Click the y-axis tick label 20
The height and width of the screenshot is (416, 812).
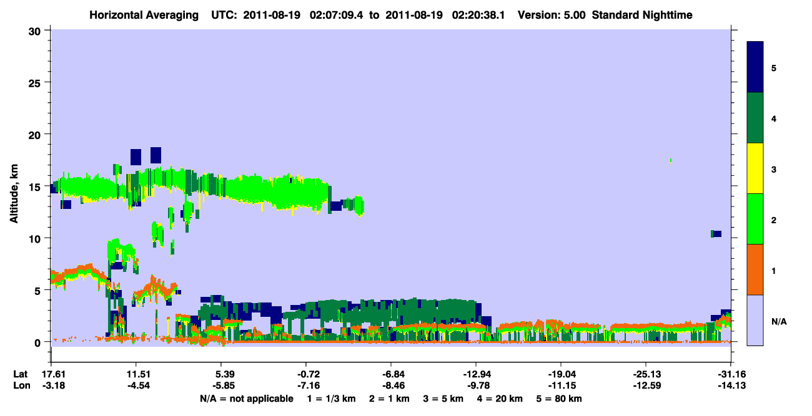click(36, 134)
